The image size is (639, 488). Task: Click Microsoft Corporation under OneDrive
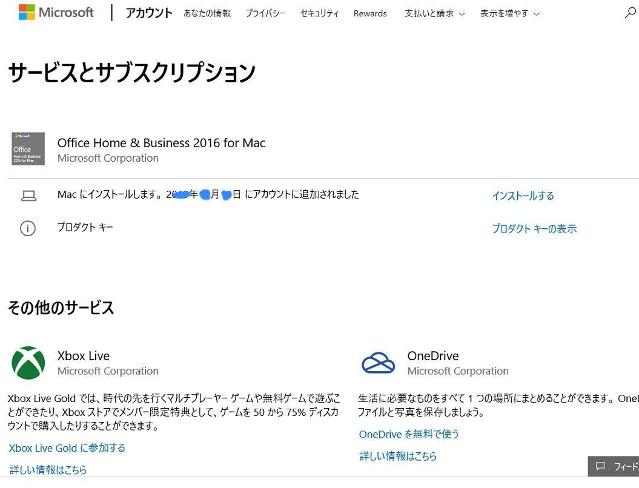point(458,371)
